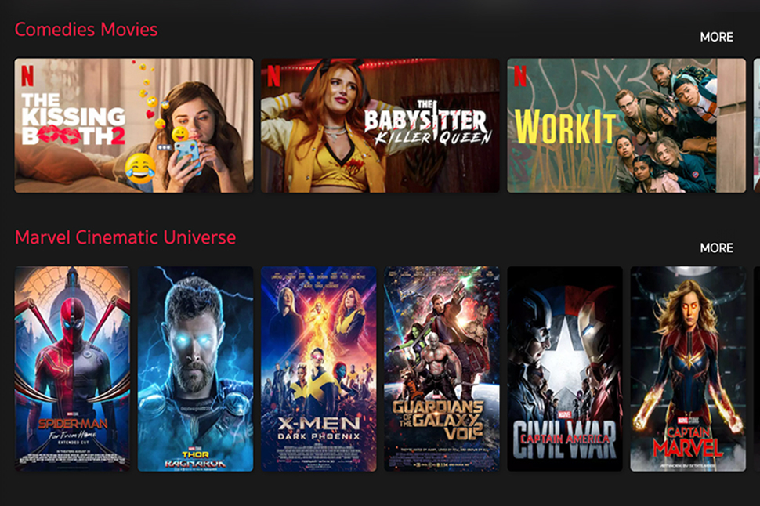Select The Babysitter Killer Queen thumbnail
Viewport: 760px width, 506px height.
coord(380,125)
